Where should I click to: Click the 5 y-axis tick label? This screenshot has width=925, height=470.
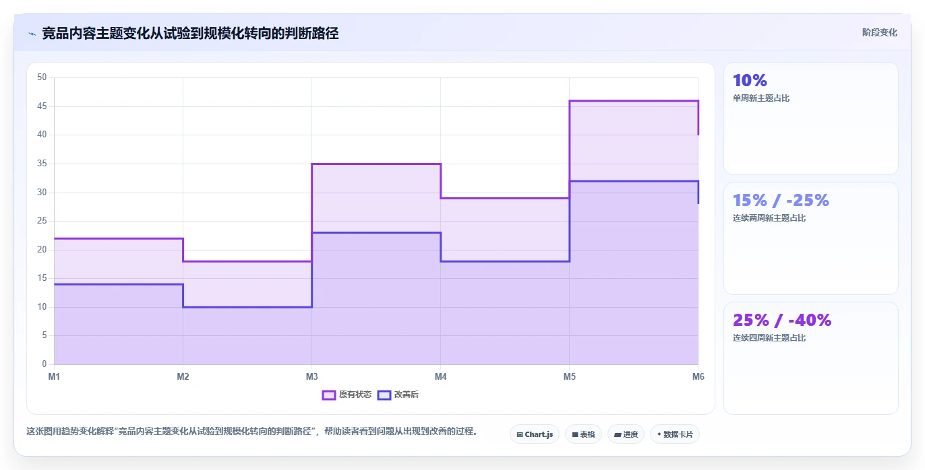[x=44, y=335]
